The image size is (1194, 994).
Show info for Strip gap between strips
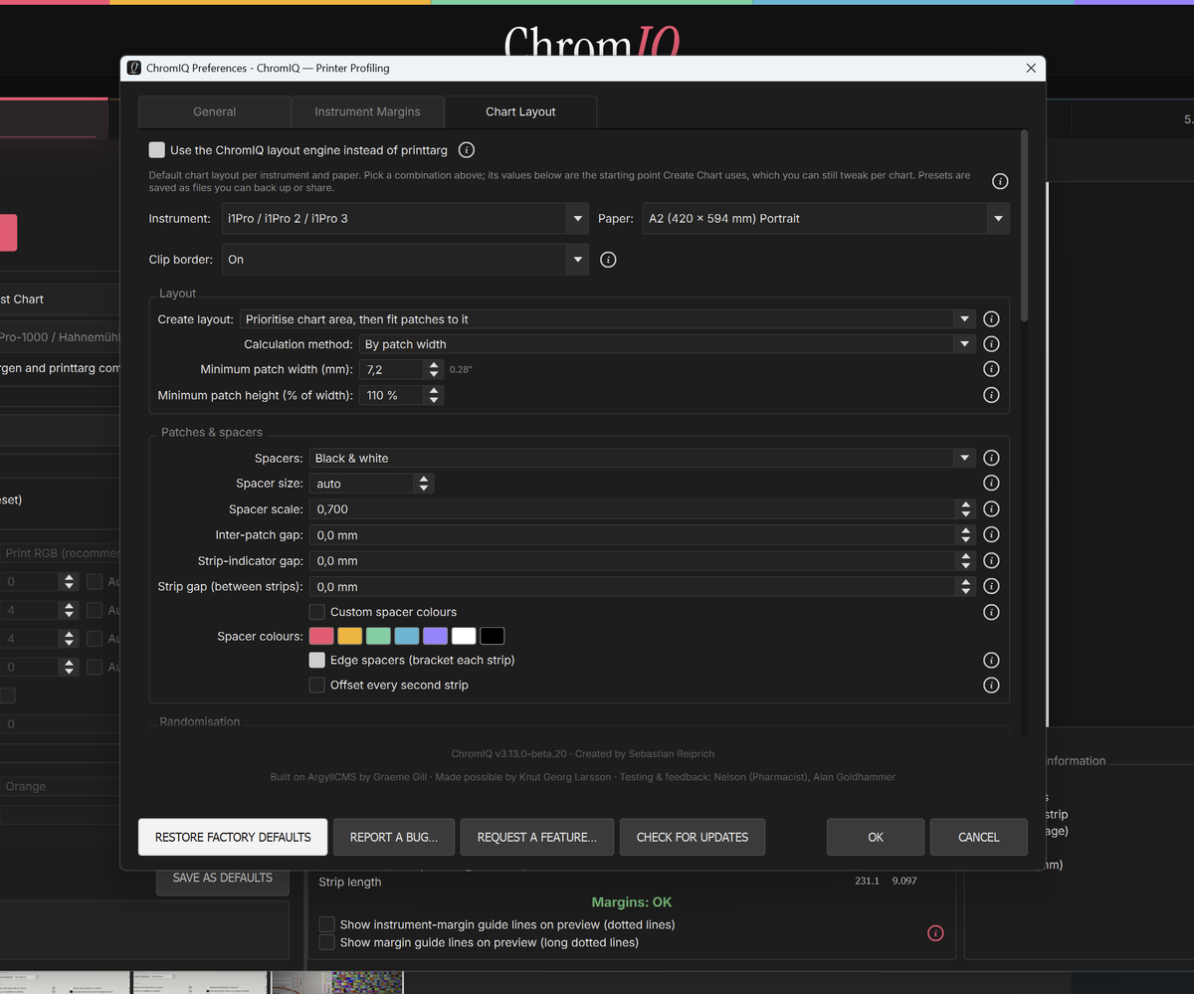point(991,587)
